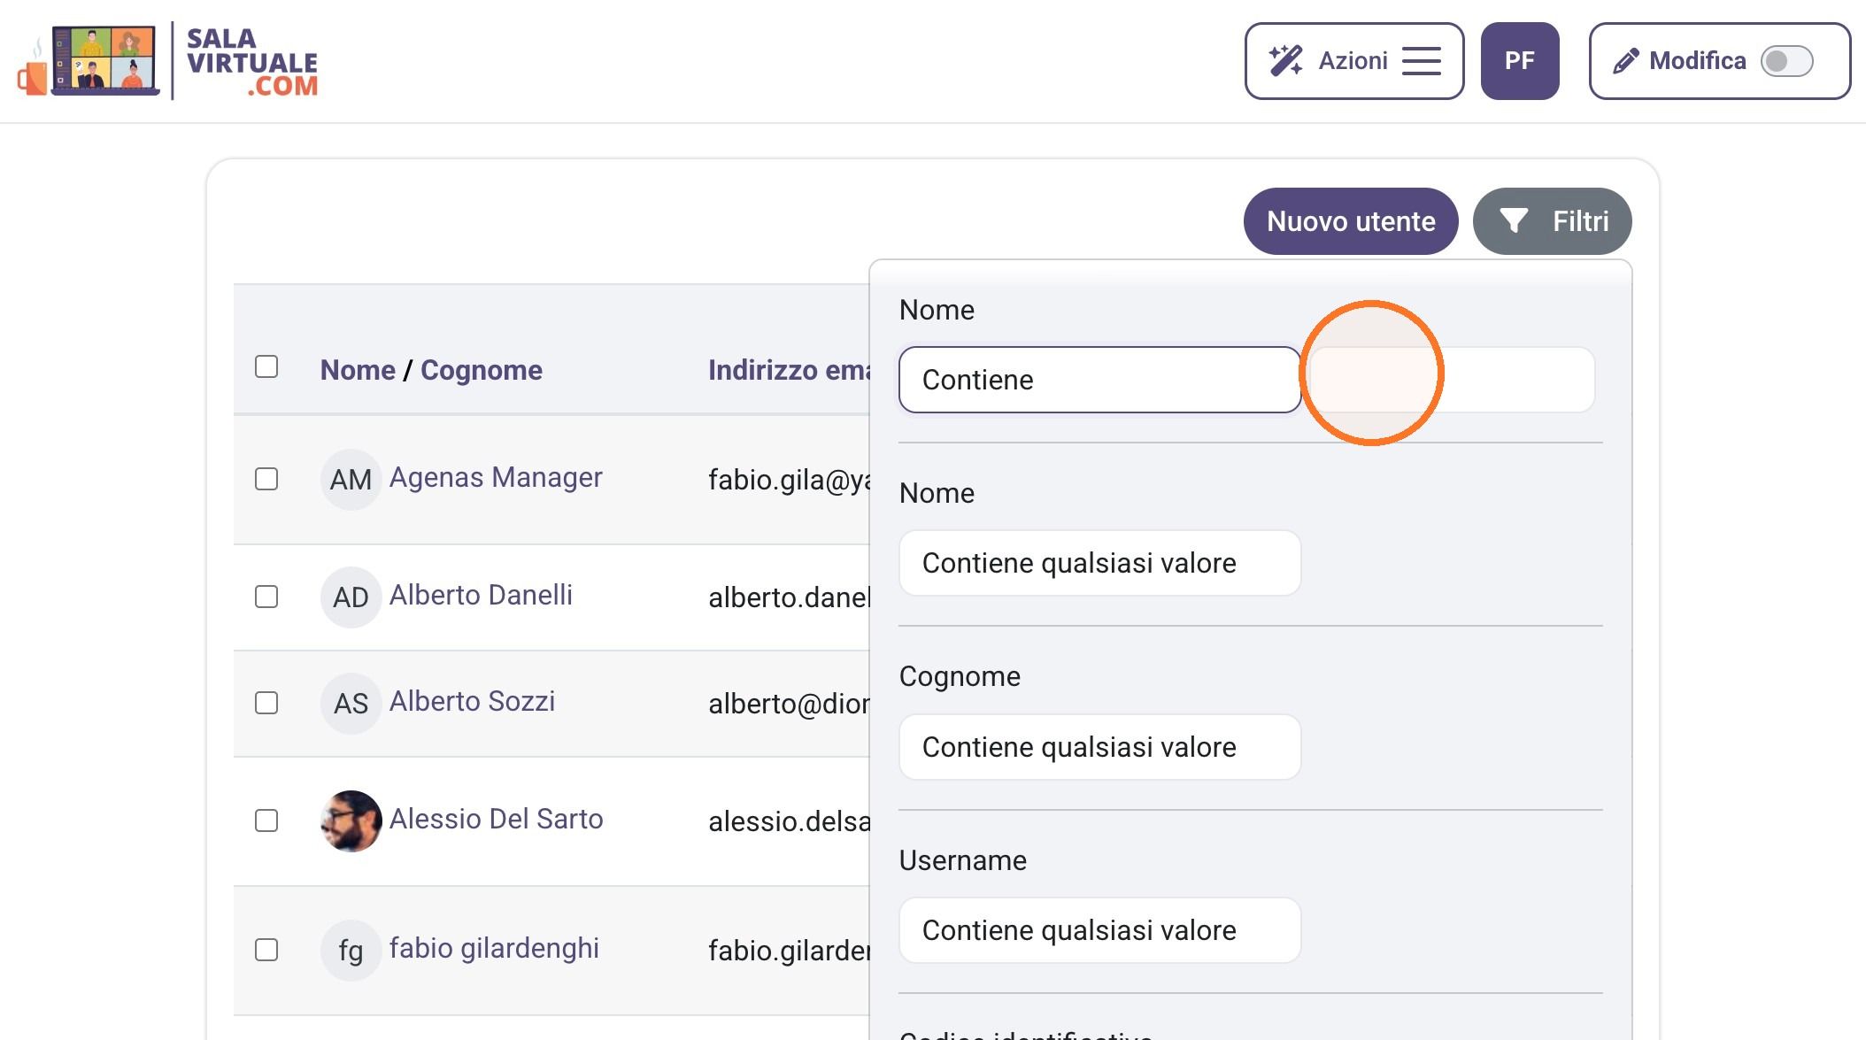Open Alessio Del Sarto user link
The image size is (1866, 1040).
[496, 820]
